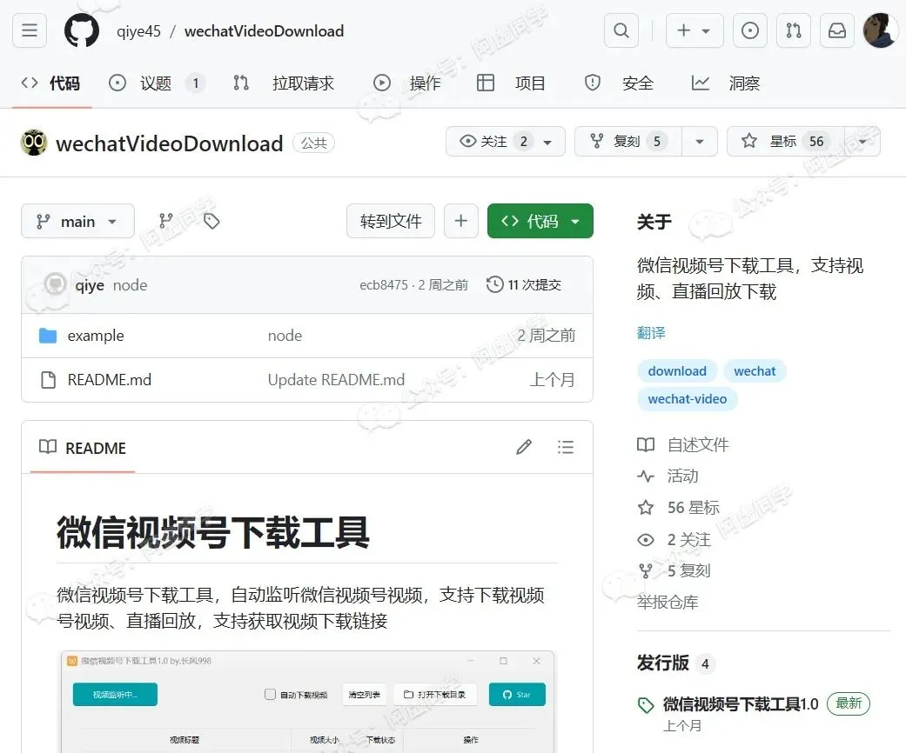Open the wechatVideoDownload breadcrumb link
Image resolution: width=906 pixels, height=753 pixels.
click(x=264, y=31)
